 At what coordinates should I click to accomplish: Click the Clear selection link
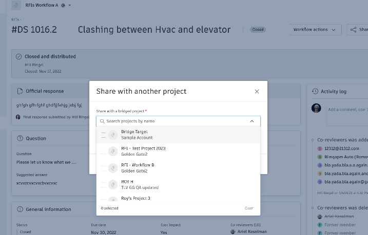click(249, 208)
